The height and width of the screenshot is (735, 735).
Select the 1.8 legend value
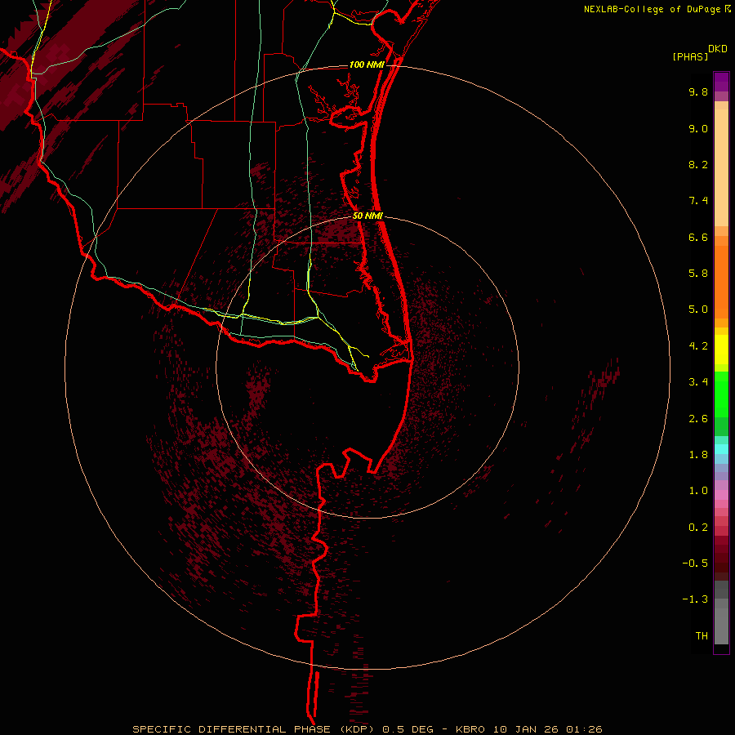698,455
